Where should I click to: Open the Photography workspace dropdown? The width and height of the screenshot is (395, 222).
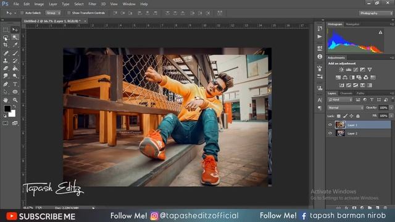(376, 13)
